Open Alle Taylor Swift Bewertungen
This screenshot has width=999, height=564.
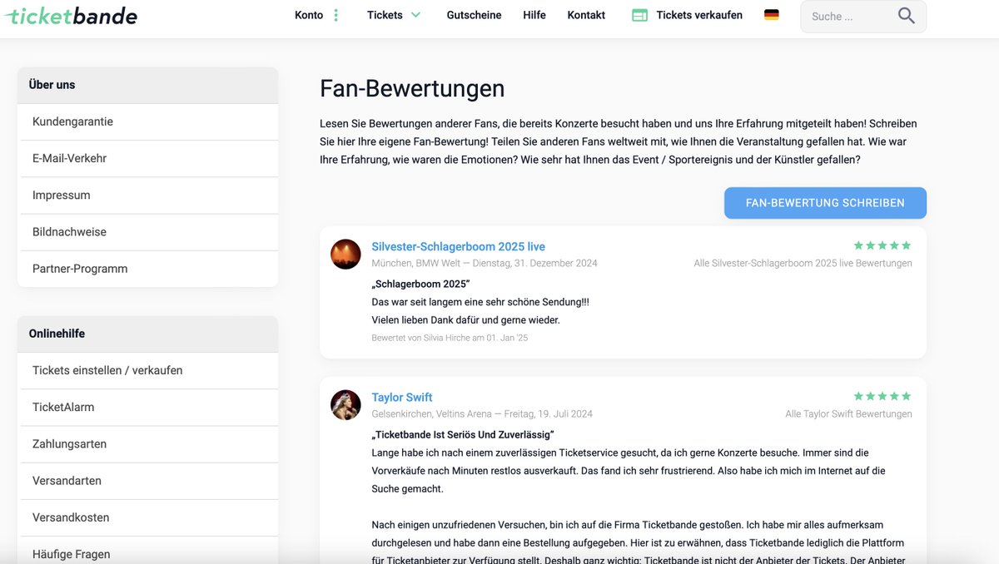click(x=847, y=413)
